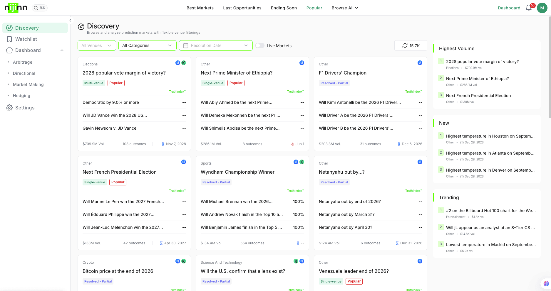551x291 pixels.
Task: Click venue icon on Netanyahu out by card
Action: 420,162
